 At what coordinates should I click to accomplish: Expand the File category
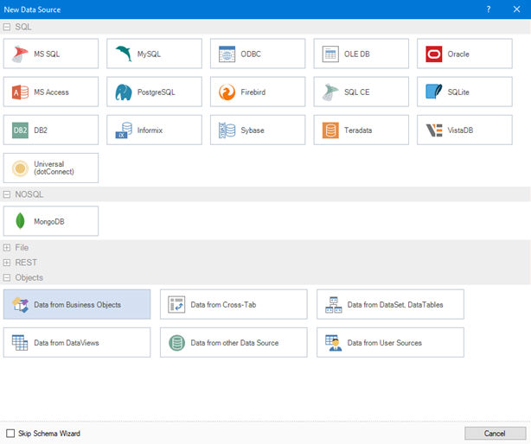(x=7, y=248)
